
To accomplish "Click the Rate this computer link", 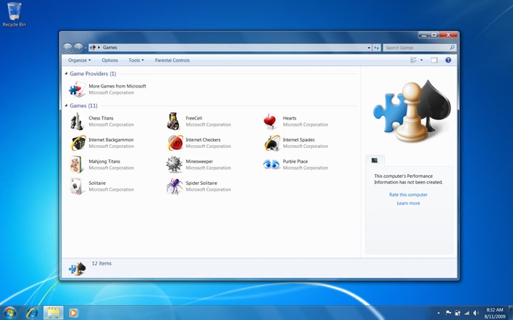I will (x=408, y=194).
